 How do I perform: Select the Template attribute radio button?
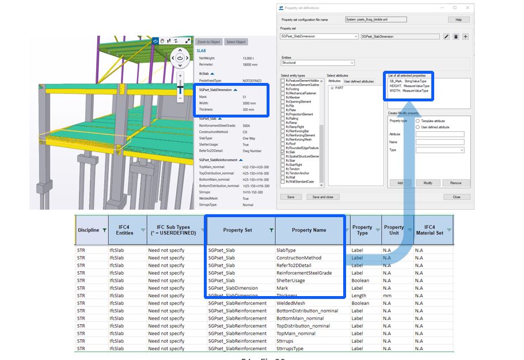pyautogui.click(x=417, y=121)
